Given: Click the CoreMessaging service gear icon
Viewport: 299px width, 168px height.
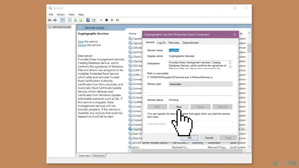Looking at the screenshot, I should [130, 102].
